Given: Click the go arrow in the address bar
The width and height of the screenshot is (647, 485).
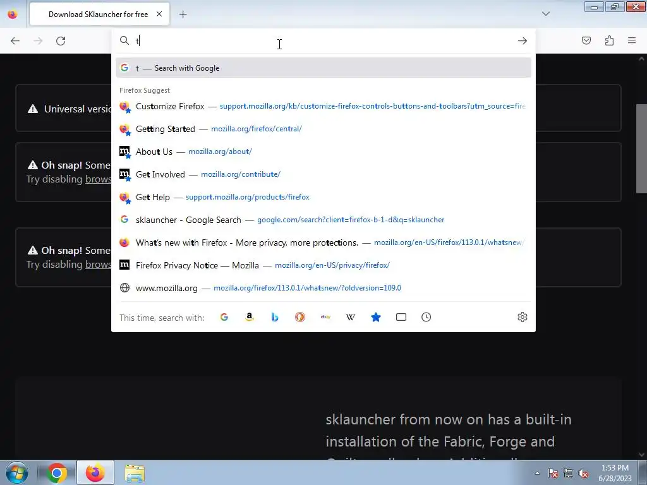Looking at the screenshot, I should coord(523,41).
